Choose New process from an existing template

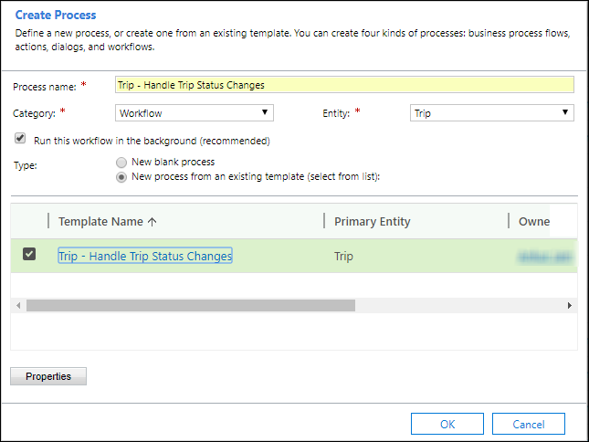(121, 176)
